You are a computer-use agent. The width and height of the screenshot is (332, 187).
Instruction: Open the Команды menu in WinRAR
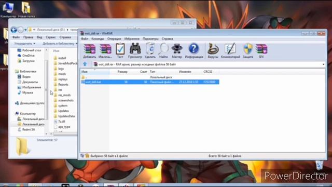(x=98, y=39)
